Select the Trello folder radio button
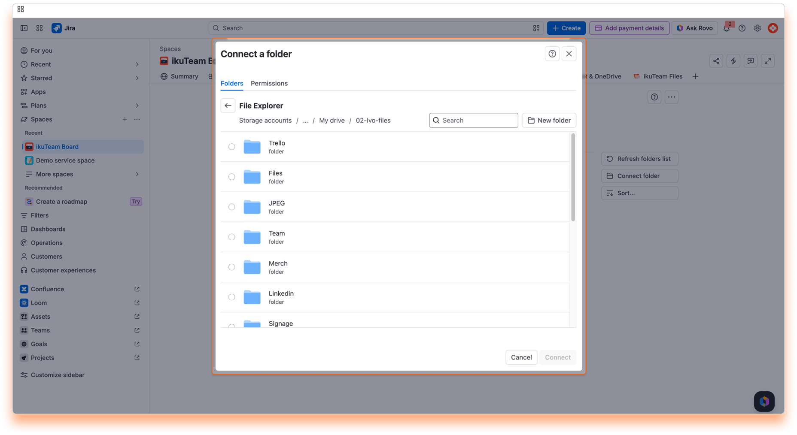The height and width of the screenshot is (435, 797). point(231,147)
